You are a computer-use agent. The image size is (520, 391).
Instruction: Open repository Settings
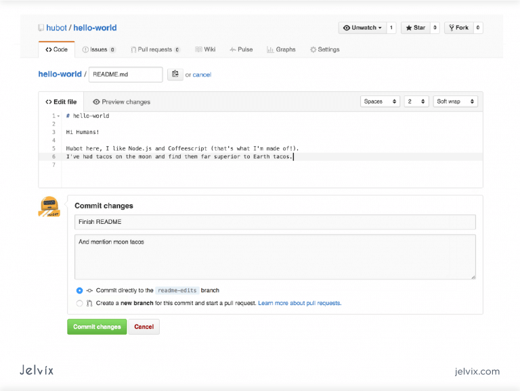click(324, 49)
